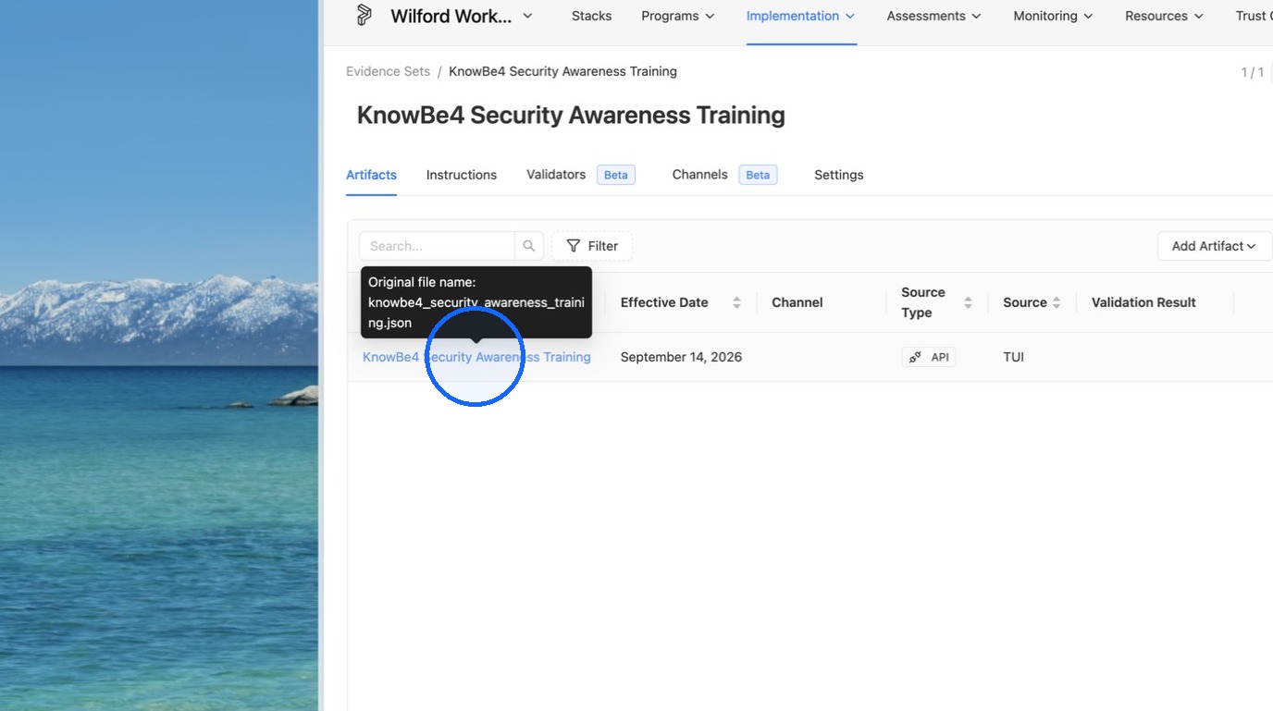Open the Filter options
The width and height of the screenshot is (1273, 711).
592,246
